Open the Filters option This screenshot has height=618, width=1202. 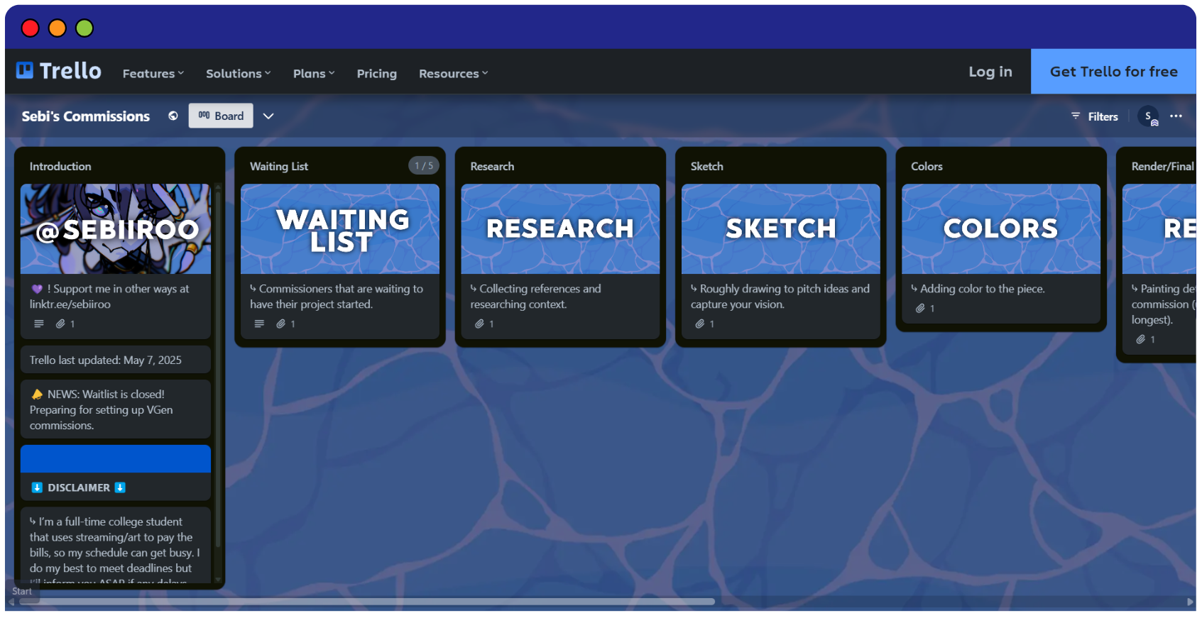(x=1094, y=116)
